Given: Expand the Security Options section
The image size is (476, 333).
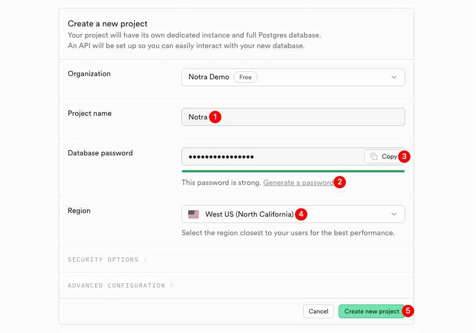Looking at the screenshot, I should (107, 260).
